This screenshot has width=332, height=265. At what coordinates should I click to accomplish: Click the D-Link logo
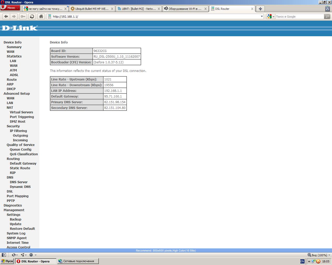pos(20,28)
